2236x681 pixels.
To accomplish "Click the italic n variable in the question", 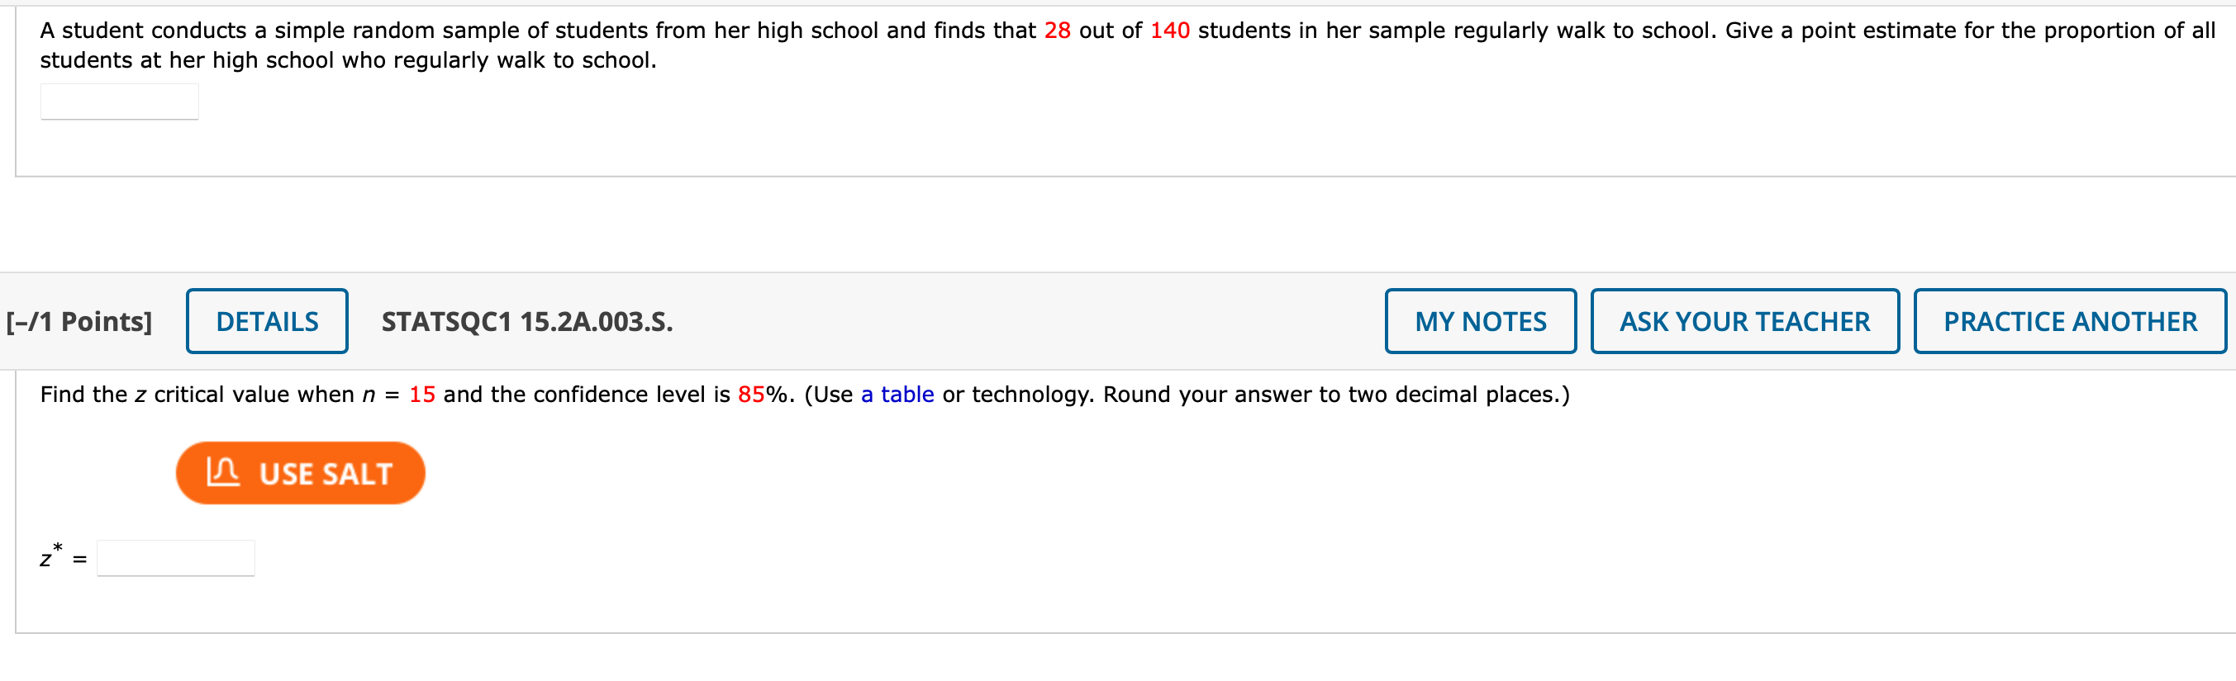I will [x=368, y=395].
